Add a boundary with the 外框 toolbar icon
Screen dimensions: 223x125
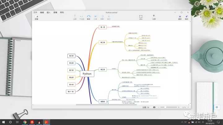click(95, 17)
